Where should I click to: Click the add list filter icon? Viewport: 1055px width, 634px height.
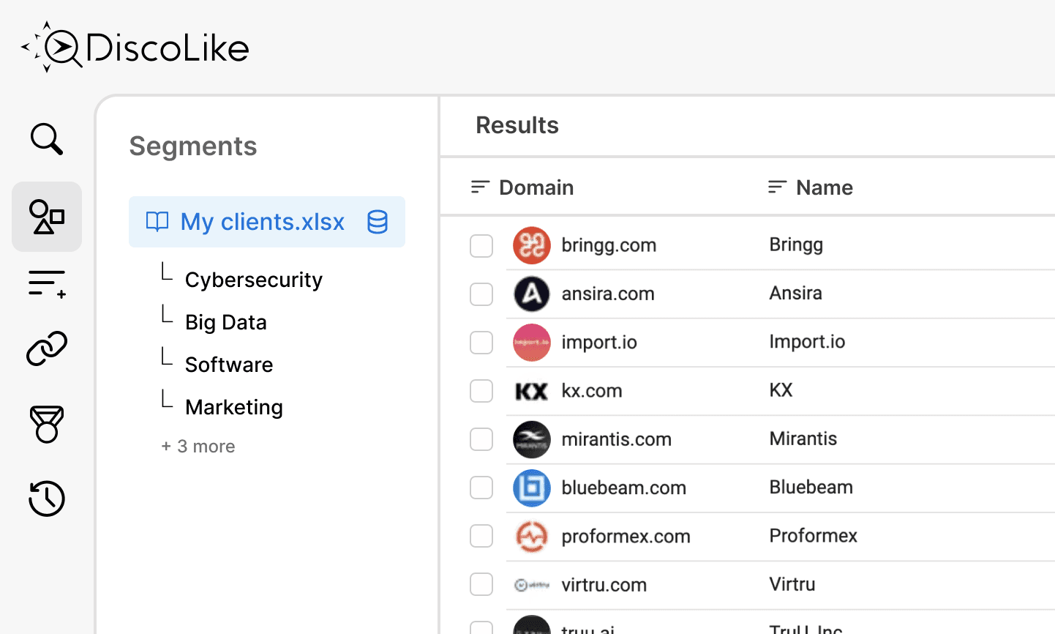pyautogui.click(x=47, y=283)
